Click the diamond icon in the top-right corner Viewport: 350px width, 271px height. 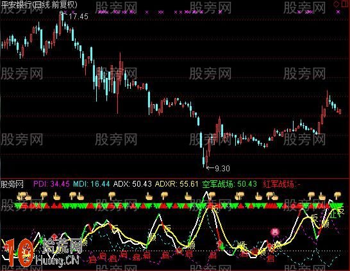click(x=336, y=4)
